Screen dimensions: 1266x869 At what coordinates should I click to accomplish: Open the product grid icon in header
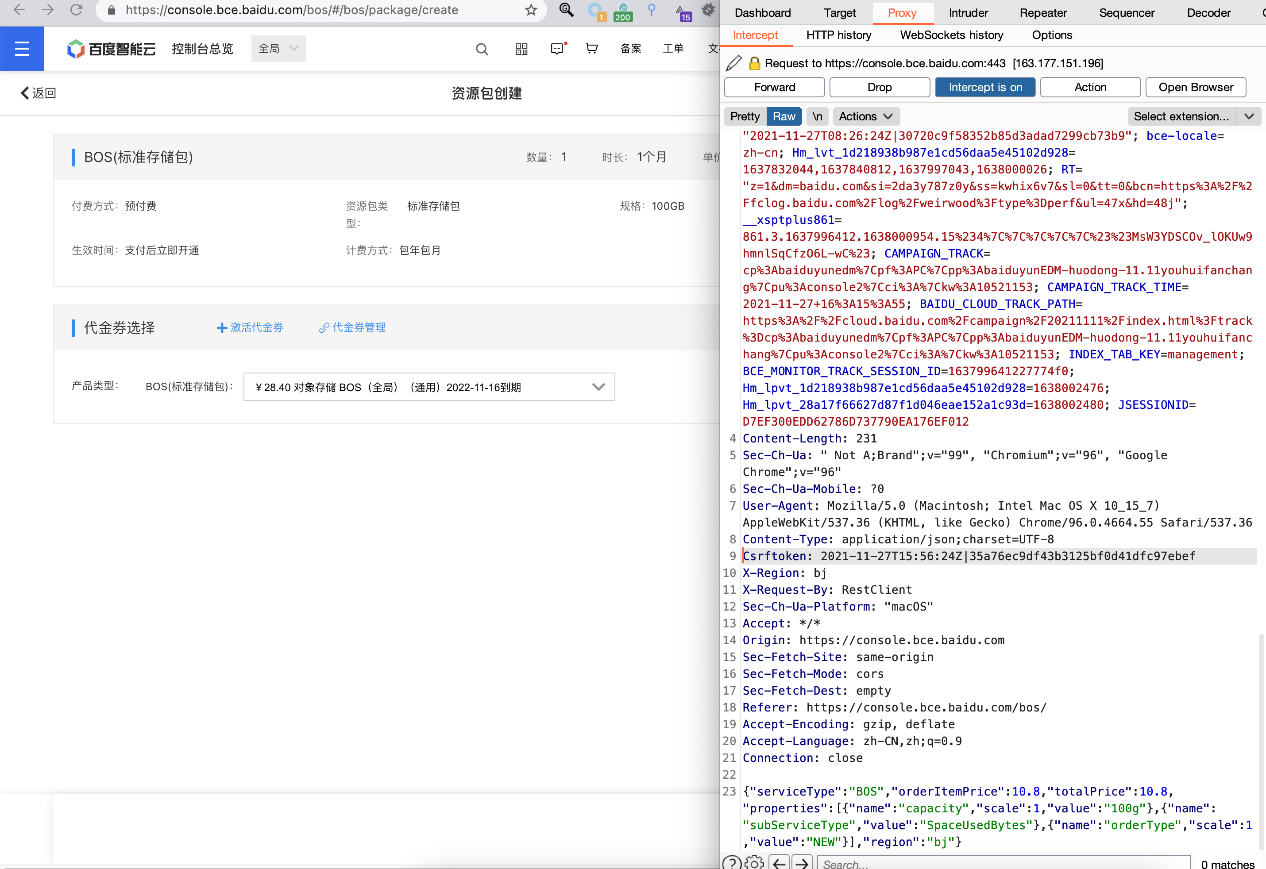521,49
